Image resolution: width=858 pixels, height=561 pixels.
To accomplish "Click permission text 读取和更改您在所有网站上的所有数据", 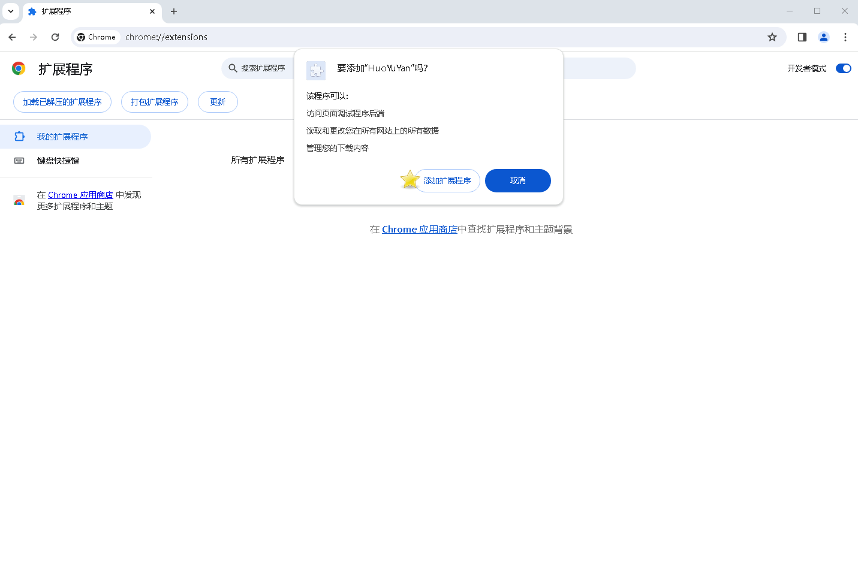I will 372,131.
